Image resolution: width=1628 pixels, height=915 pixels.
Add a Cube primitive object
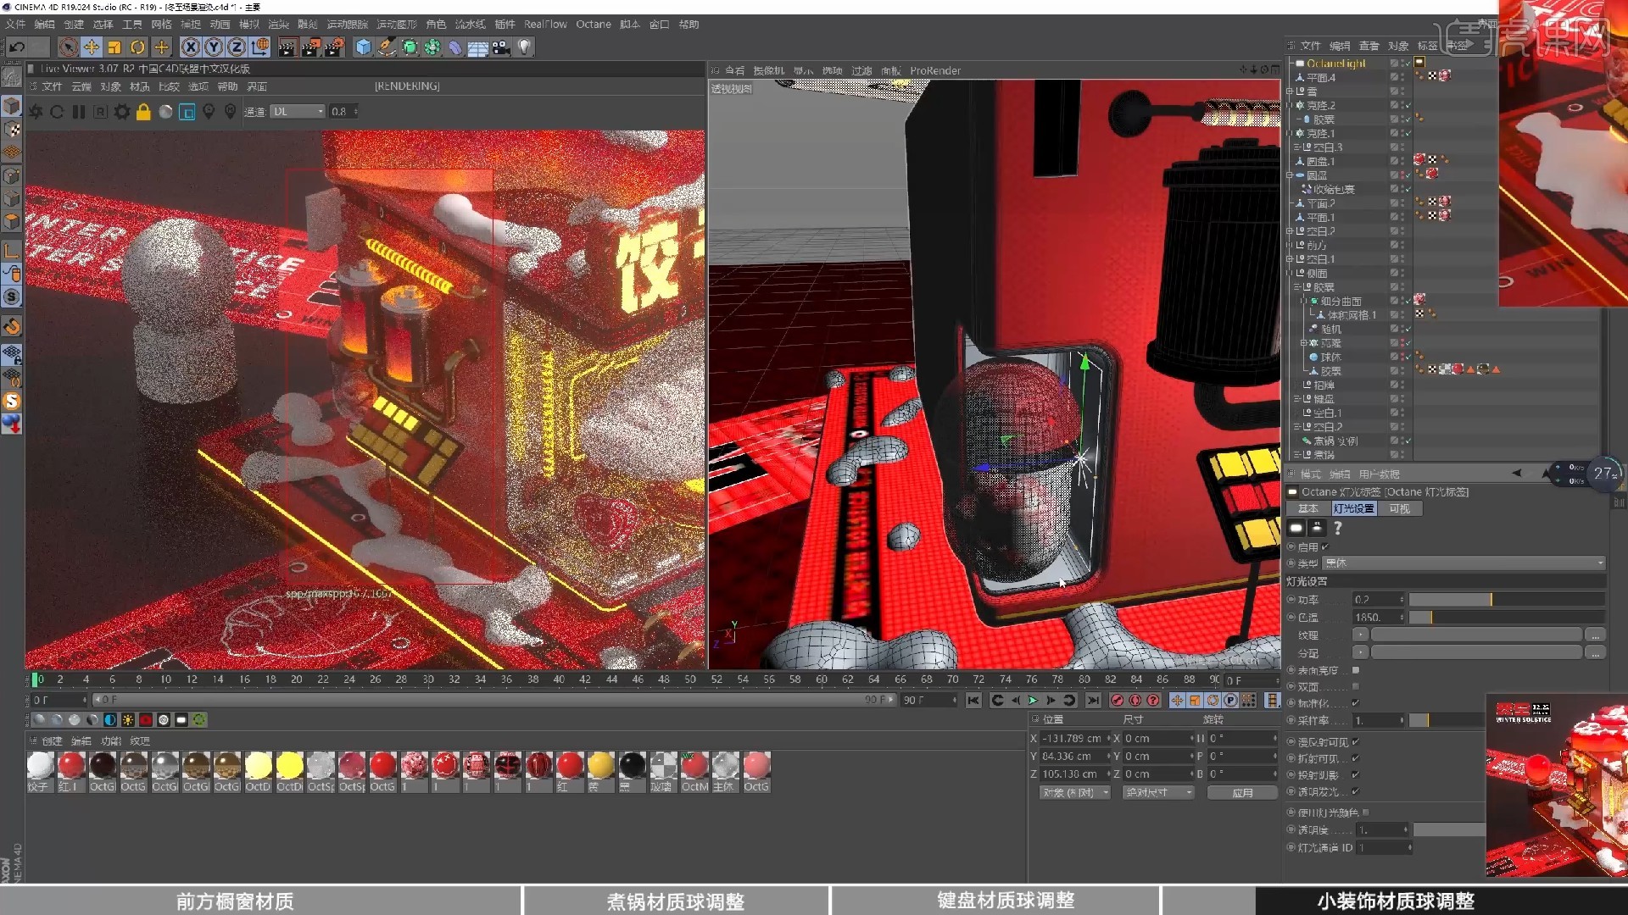click(x=363, y=47)
